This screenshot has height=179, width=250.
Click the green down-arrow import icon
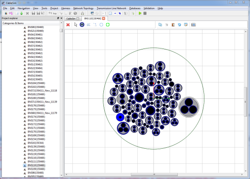[21, 14]
